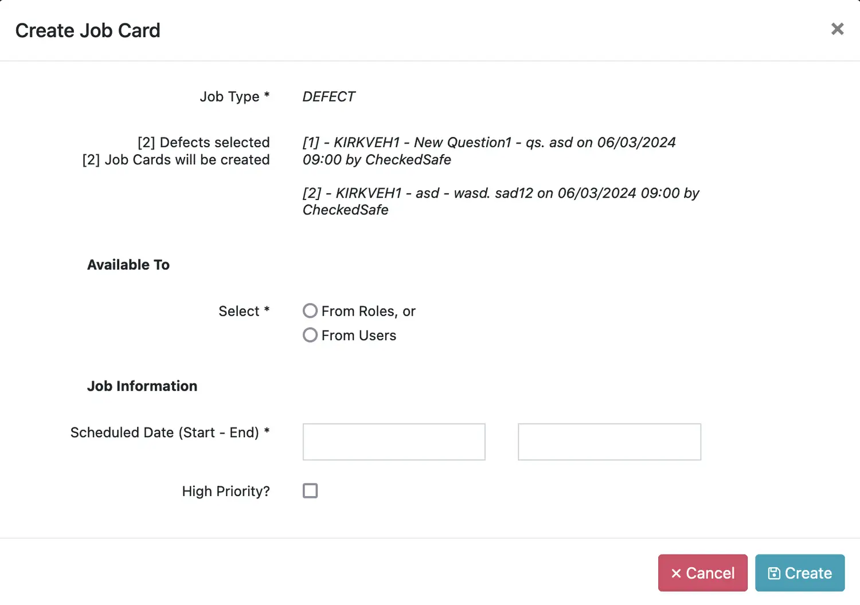Click the '[2] Defects selected' text
Screen dimensions: 860x605
[204, 142]
